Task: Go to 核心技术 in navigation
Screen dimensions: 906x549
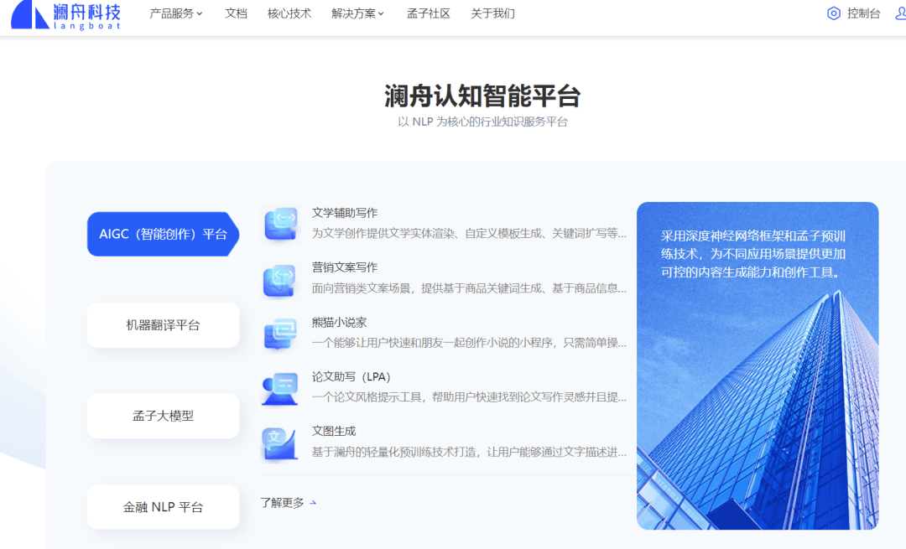Action: click(289, 13)
